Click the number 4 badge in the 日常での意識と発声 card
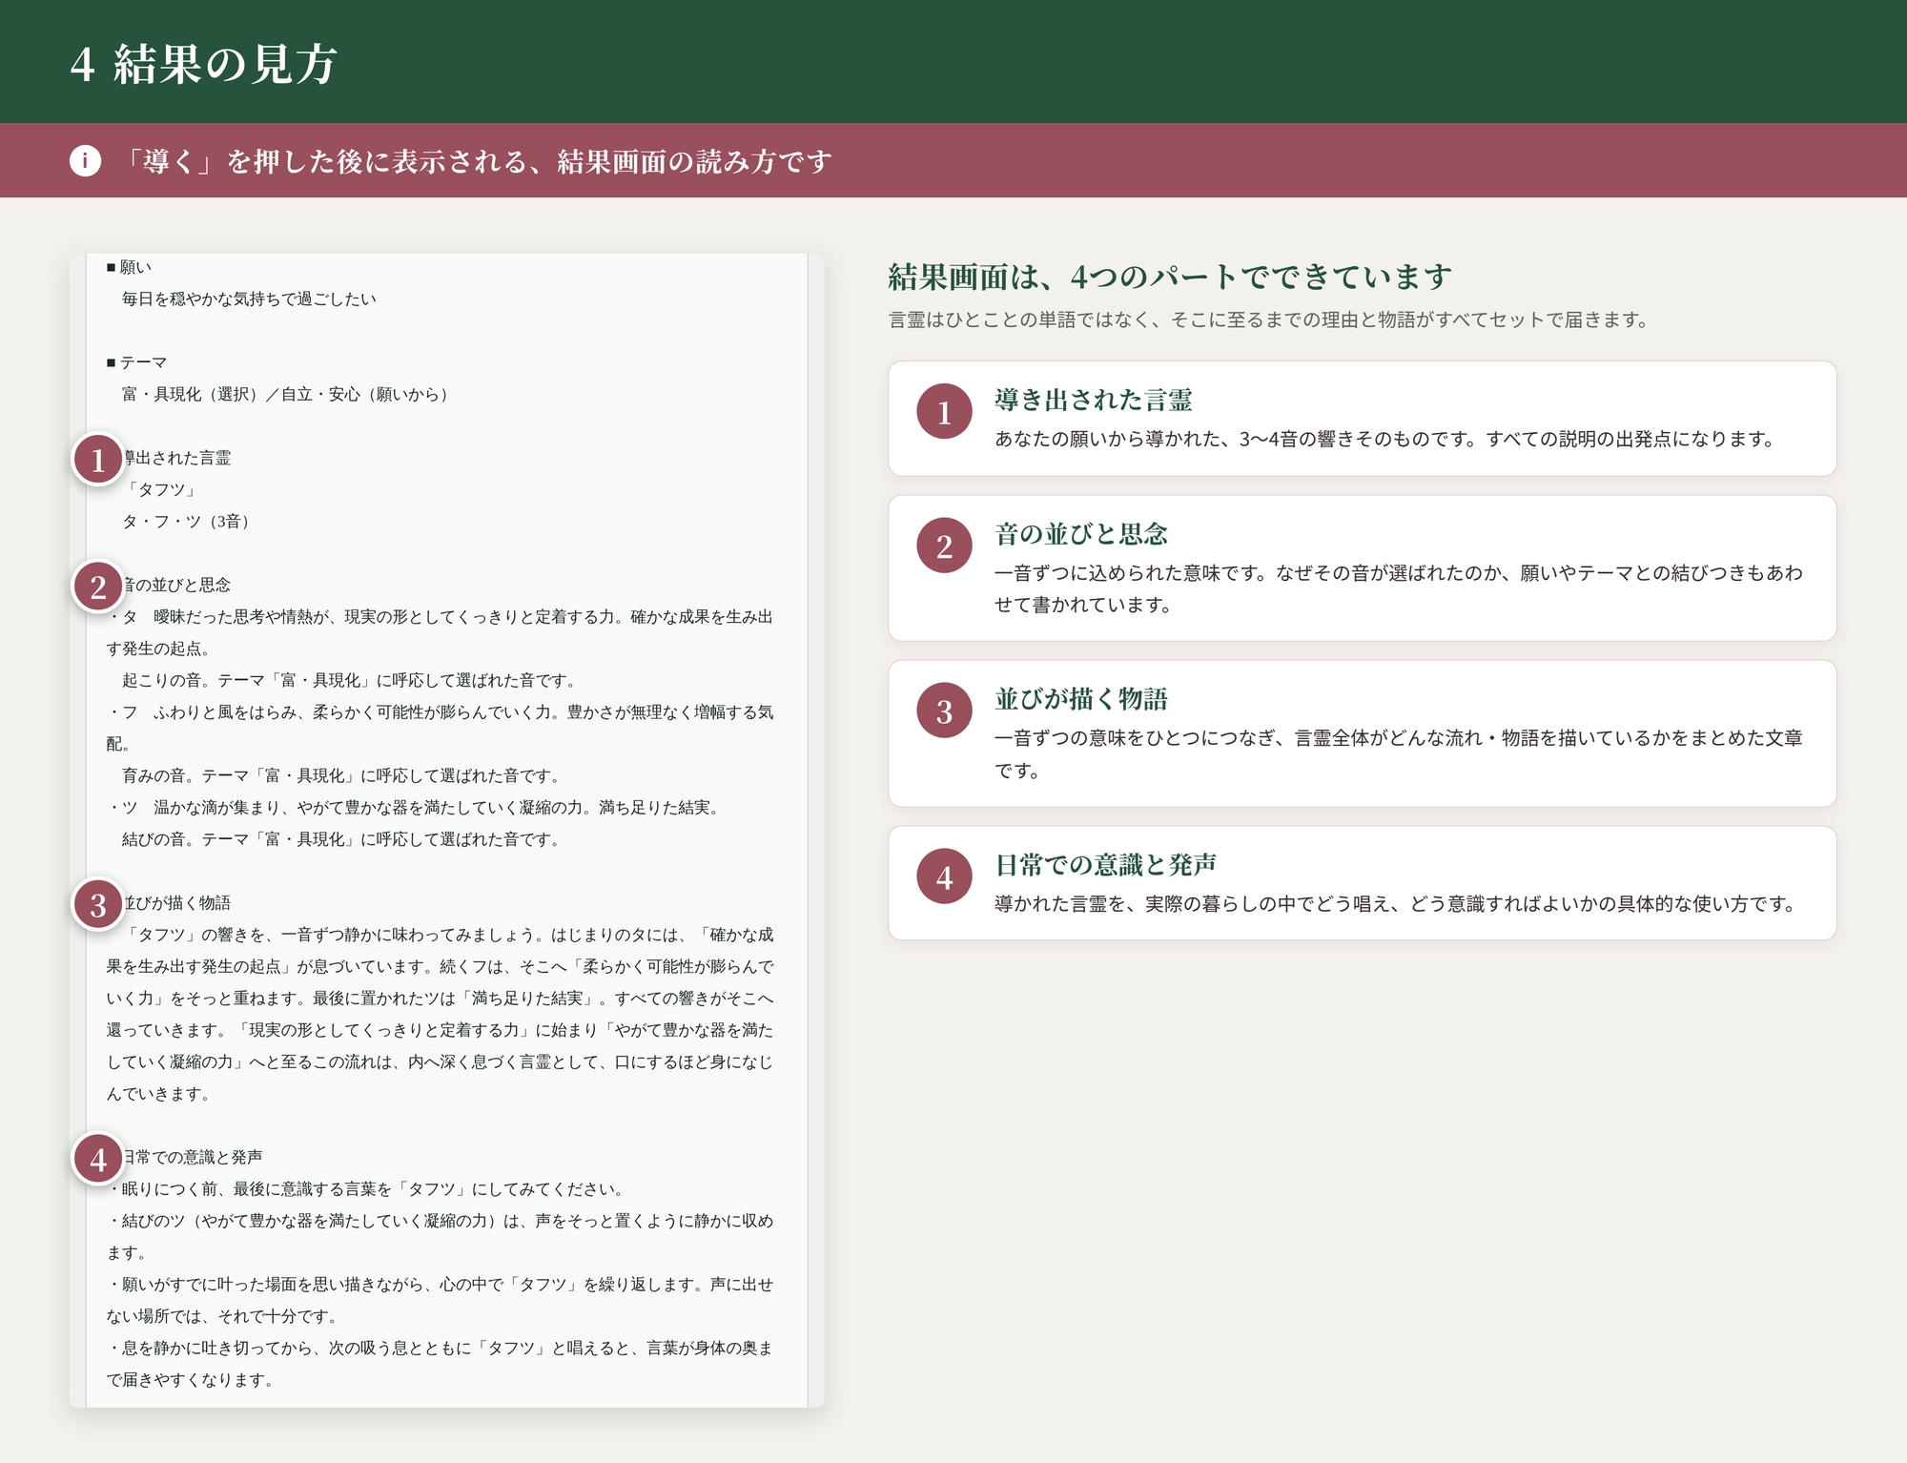The image size is (1907, 1463). (x=944, y=876)
